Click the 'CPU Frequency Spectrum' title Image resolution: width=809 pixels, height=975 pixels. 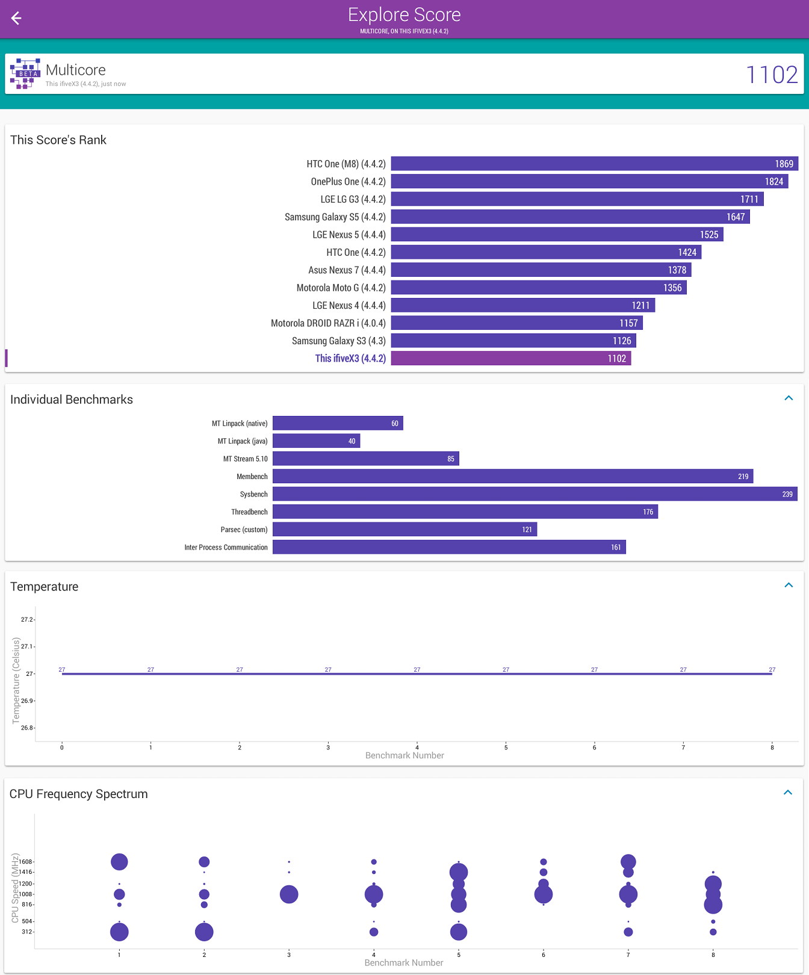click(79, 793)
